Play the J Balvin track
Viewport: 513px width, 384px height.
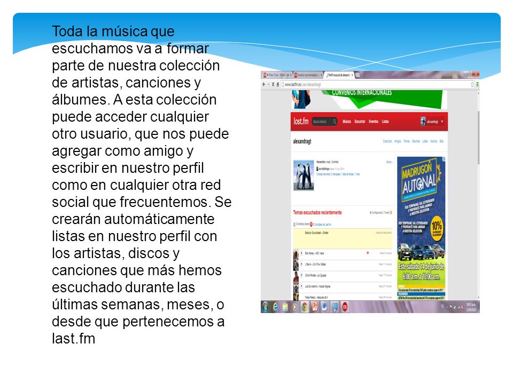point(301,264)
